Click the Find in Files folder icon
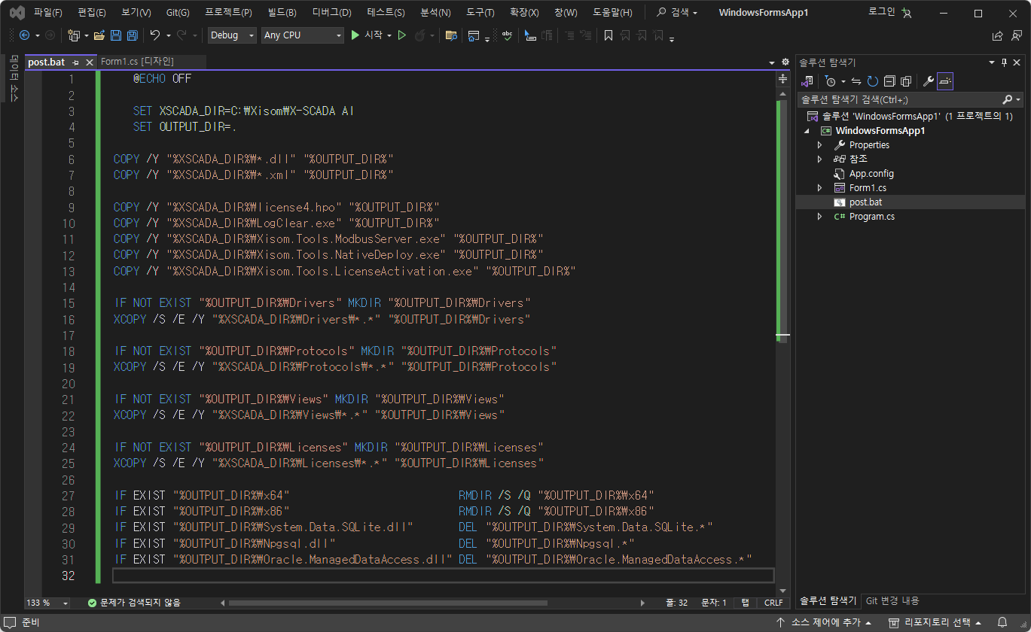 click(x=451, y=35)
